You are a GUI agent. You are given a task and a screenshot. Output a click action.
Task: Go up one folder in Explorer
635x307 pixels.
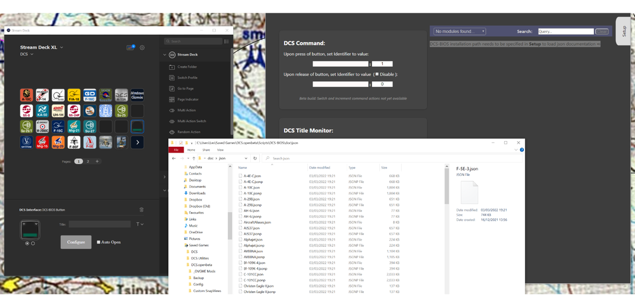[194, 158]
